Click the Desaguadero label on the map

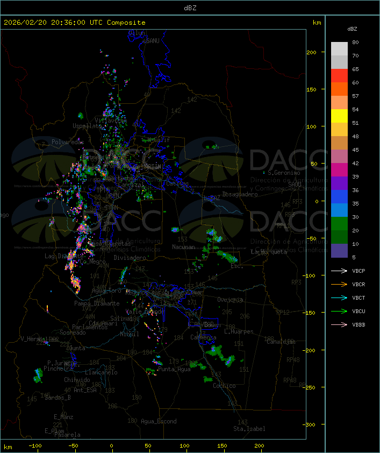tap(240, 194)
